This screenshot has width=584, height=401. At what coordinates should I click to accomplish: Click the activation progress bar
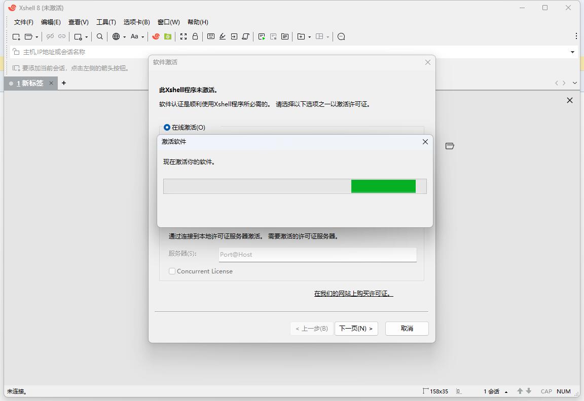tap(295, 186)
